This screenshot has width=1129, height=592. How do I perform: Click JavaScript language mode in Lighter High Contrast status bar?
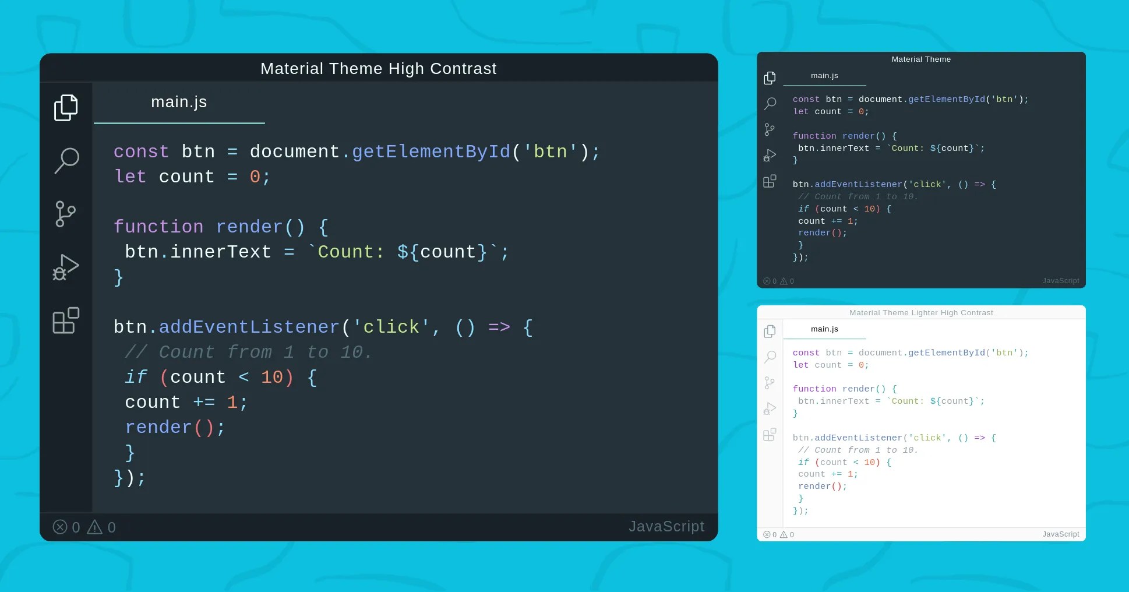coord(1060,534)
